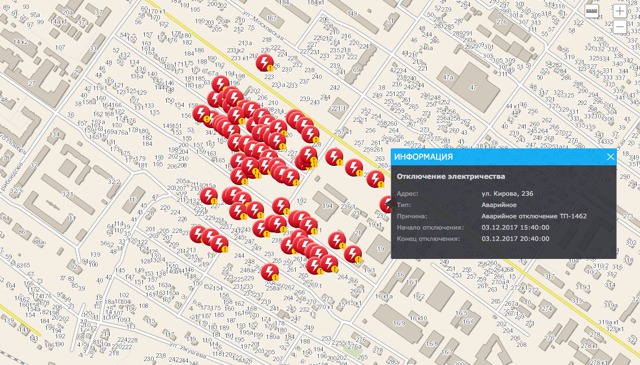
Task: Select the outage marker next to 19/1
Action: pyautogui.click(x=353, y=254)
